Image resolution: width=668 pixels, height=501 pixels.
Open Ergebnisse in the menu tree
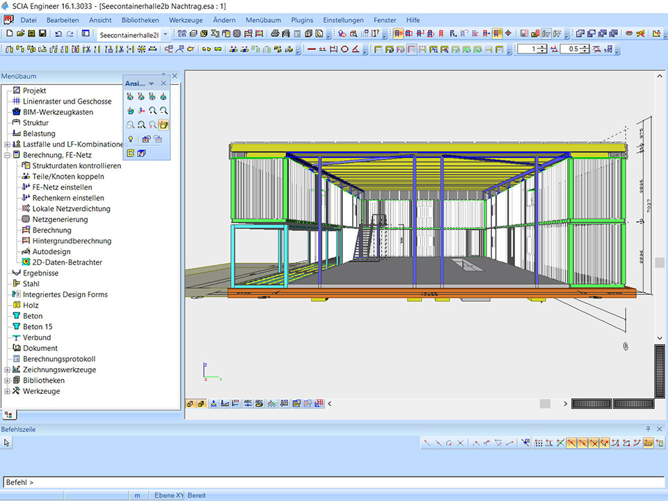click(40, 273)
